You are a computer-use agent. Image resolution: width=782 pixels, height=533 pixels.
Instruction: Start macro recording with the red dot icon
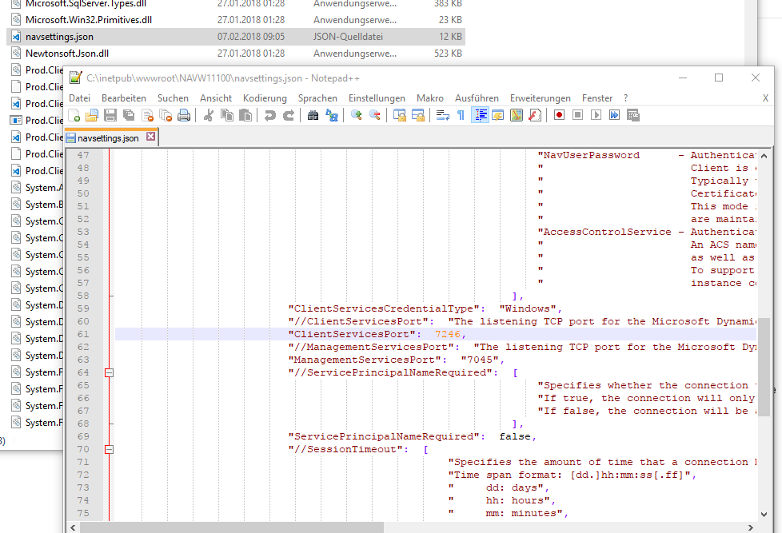(559, 115)
